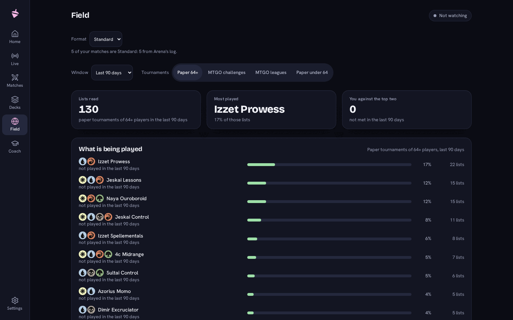
Task: Click the Lists read 130 card
Action: [136, 110]
